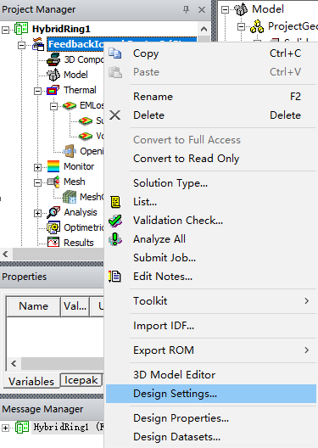Click the Monitor rainbow icon
This screenshot has width=318, height=448.
pyautogui.click(x=53, y=166)
